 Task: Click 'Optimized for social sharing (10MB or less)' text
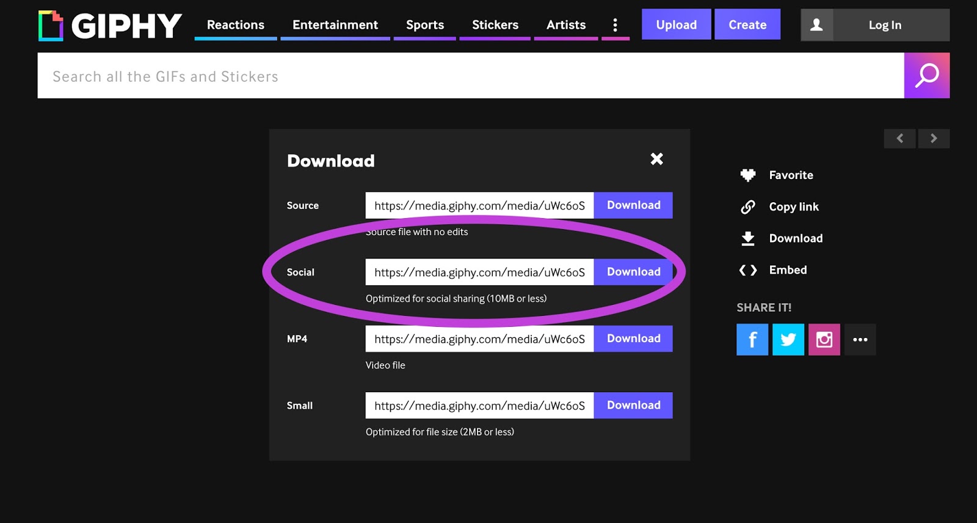456,299
